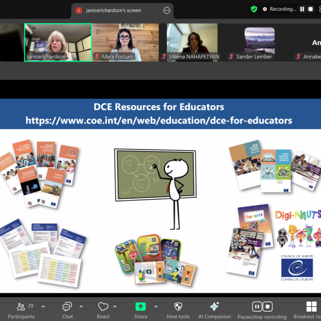Select the janicerichardson's screen tab
This screenshot has height=321, width=321.
114,10
